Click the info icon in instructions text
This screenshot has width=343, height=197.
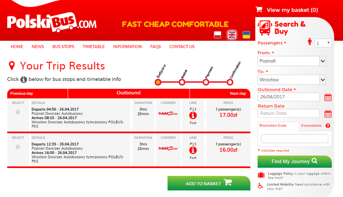pyautogui.click(x=23, y=80)
